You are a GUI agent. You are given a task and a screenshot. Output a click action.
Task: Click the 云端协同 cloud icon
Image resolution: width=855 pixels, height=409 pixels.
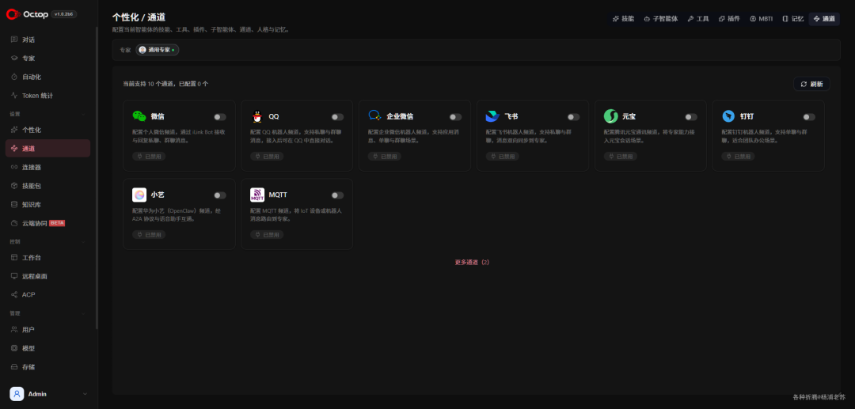pyautogui.click(x=14, y=223)
